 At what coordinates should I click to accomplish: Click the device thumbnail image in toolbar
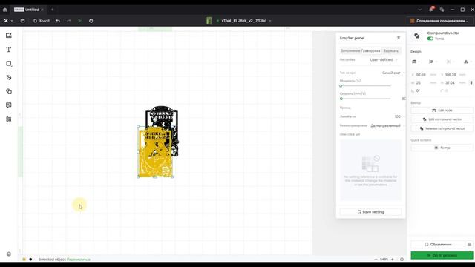pos(209,21)
